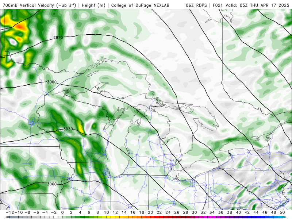Viewport: 292px width, 219px height.
Task: Click the 2970 height contour label
Action: click(x=58, y=38)
